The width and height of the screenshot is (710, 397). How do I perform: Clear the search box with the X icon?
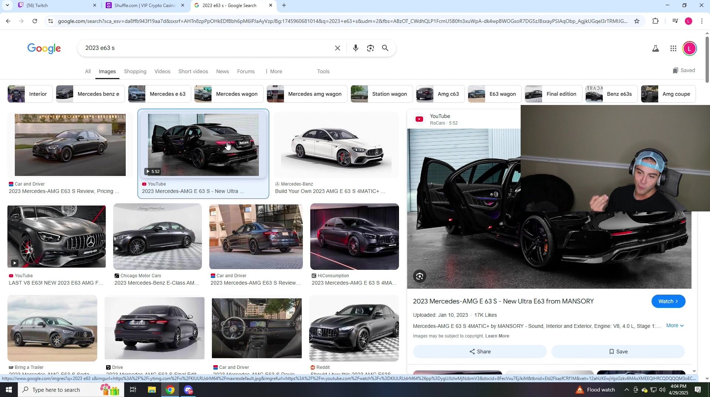(x=337, y=48)
